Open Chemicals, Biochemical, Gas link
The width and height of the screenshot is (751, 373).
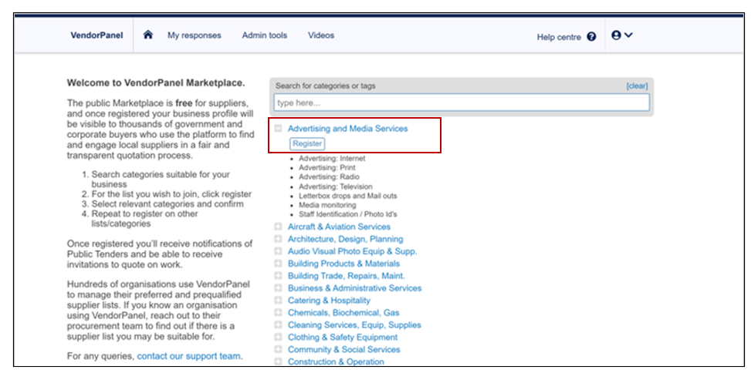pos(343,313)
